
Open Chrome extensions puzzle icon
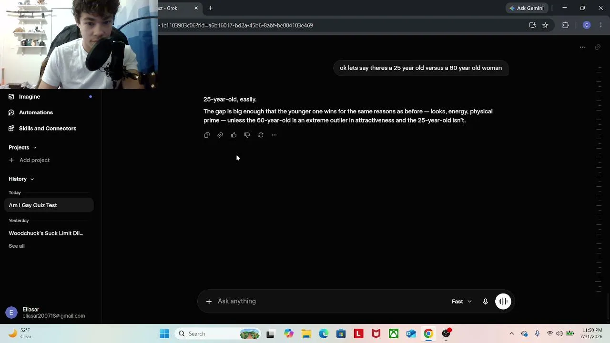pyautogui.click(x=566, y=25)
